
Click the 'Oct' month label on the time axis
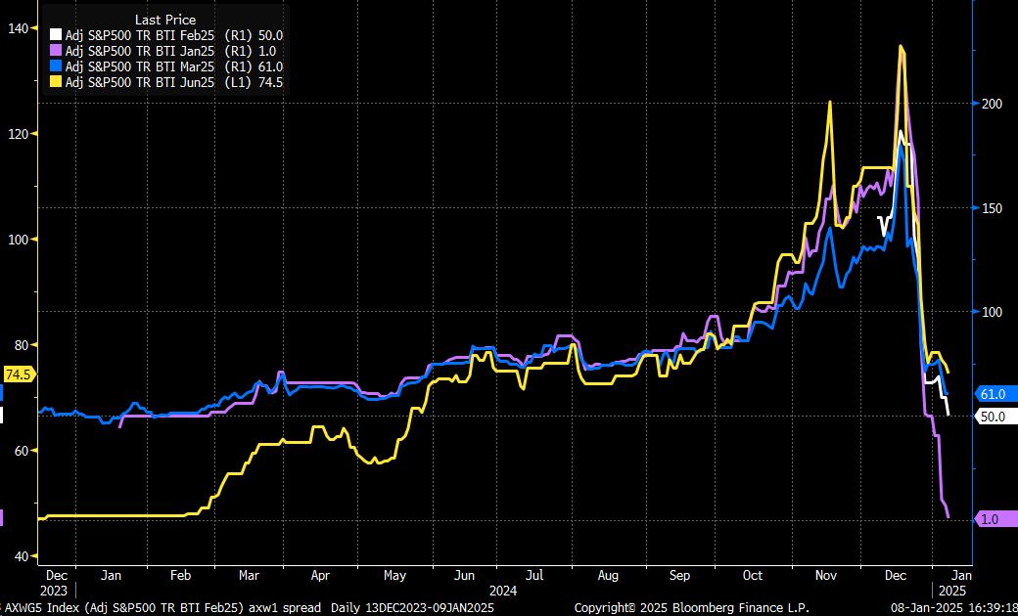click(x=752, y=575)
